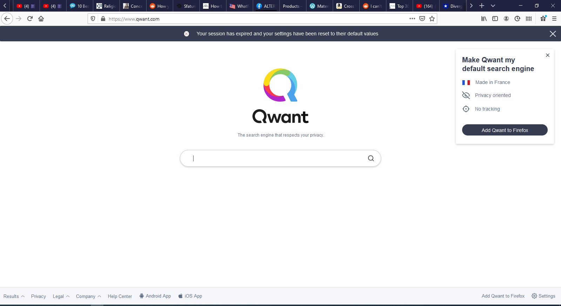Submit search with the magnifier icon
Viewport: 561px width, 306px height.
371,158
